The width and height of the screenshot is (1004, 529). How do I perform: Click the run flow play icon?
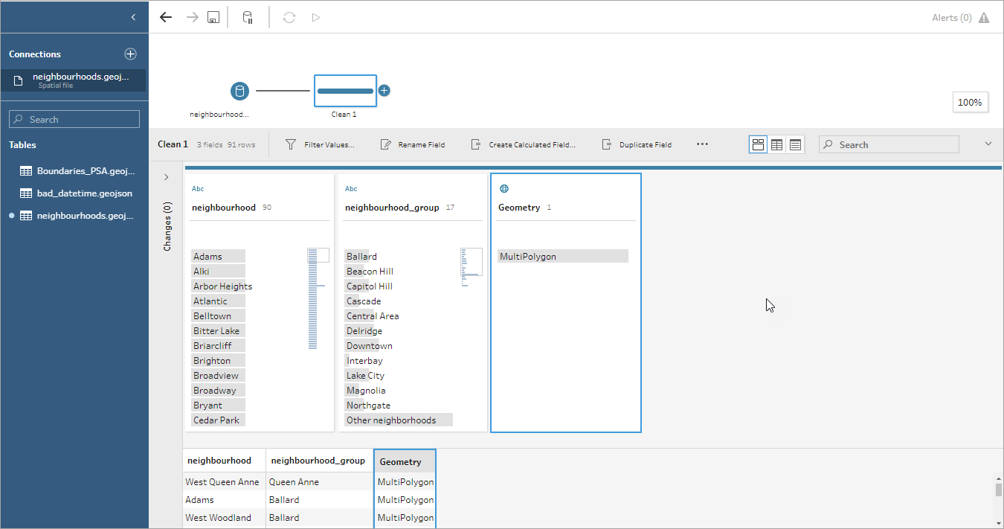316,17
